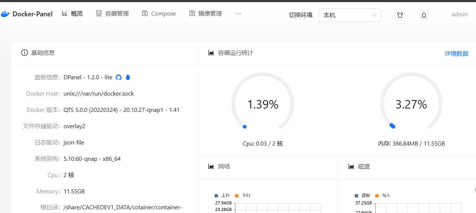Screen dimensions: 476x213
Task: Click the info icon beside 基础信息
Action: tap(25, 53)
